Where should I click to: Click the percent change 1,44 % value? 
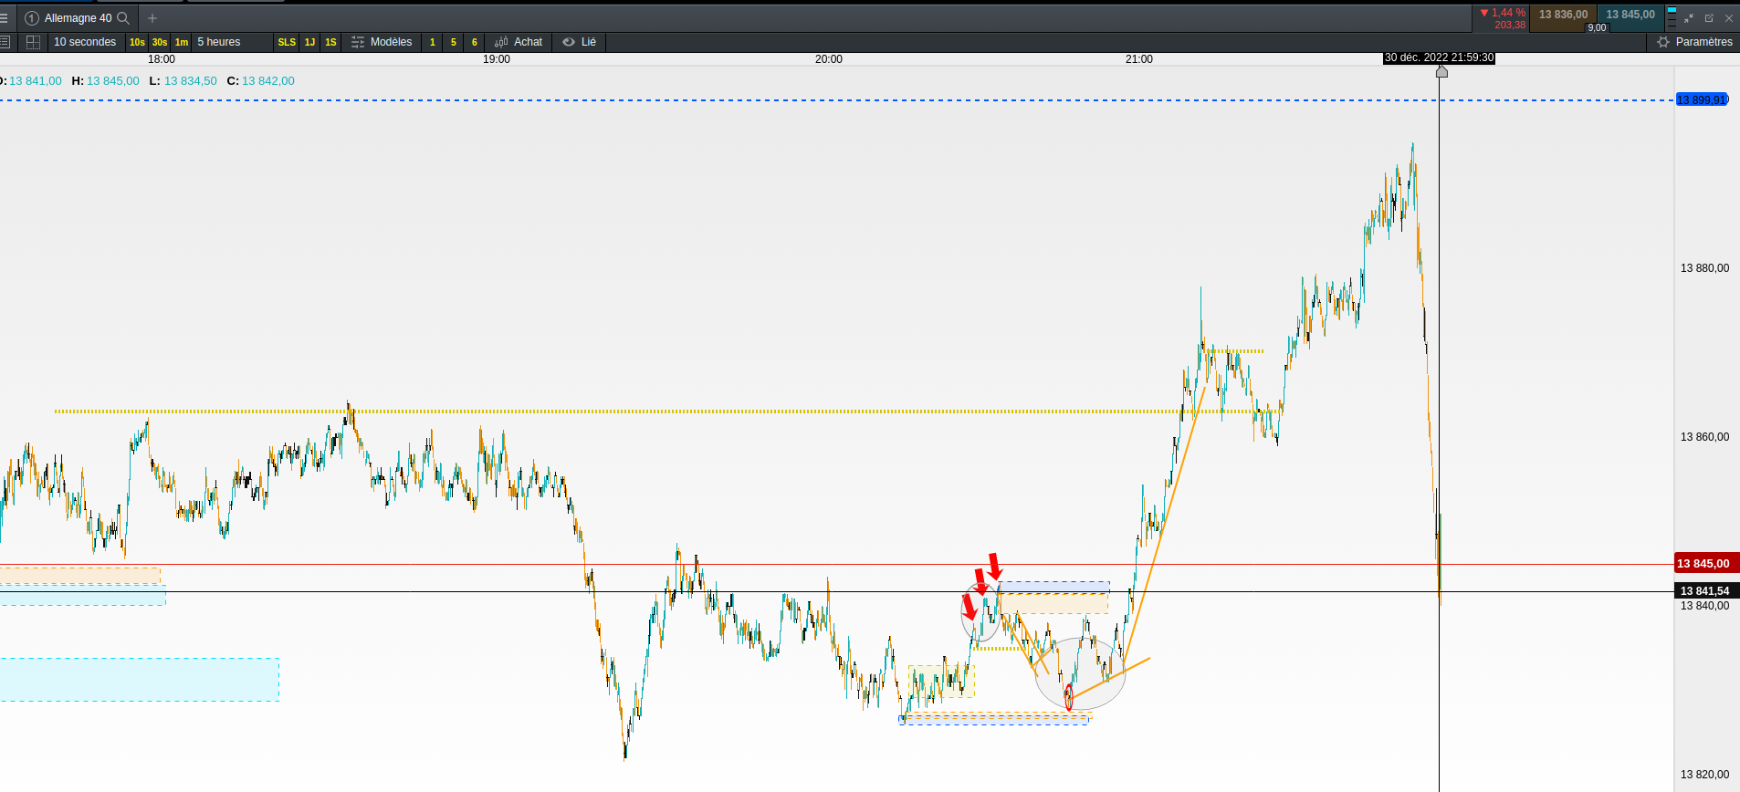(1508, 13)
